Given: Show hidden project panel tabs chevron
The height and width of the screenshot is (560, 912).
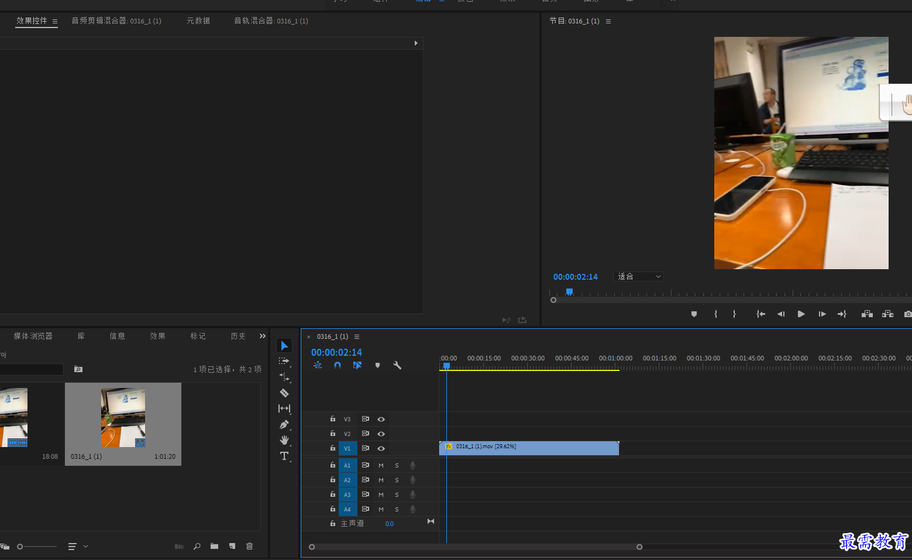Looking at the screenshot, I should pyautogui.click(x=263, y=336).
